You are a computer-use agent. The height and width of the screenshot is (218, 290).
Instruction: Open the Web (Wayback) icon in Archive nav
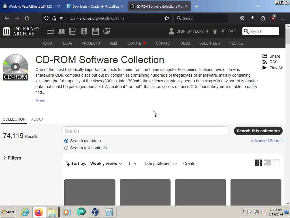point(50,31)
